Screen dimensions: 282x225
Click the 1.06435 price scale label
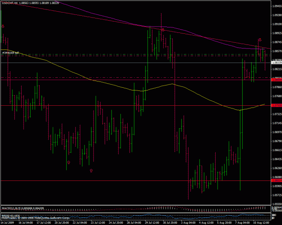coord(277,159)
